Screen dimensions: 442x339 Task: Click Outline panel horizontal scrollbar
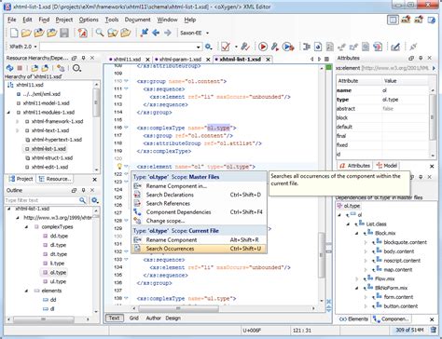point(44,319)
